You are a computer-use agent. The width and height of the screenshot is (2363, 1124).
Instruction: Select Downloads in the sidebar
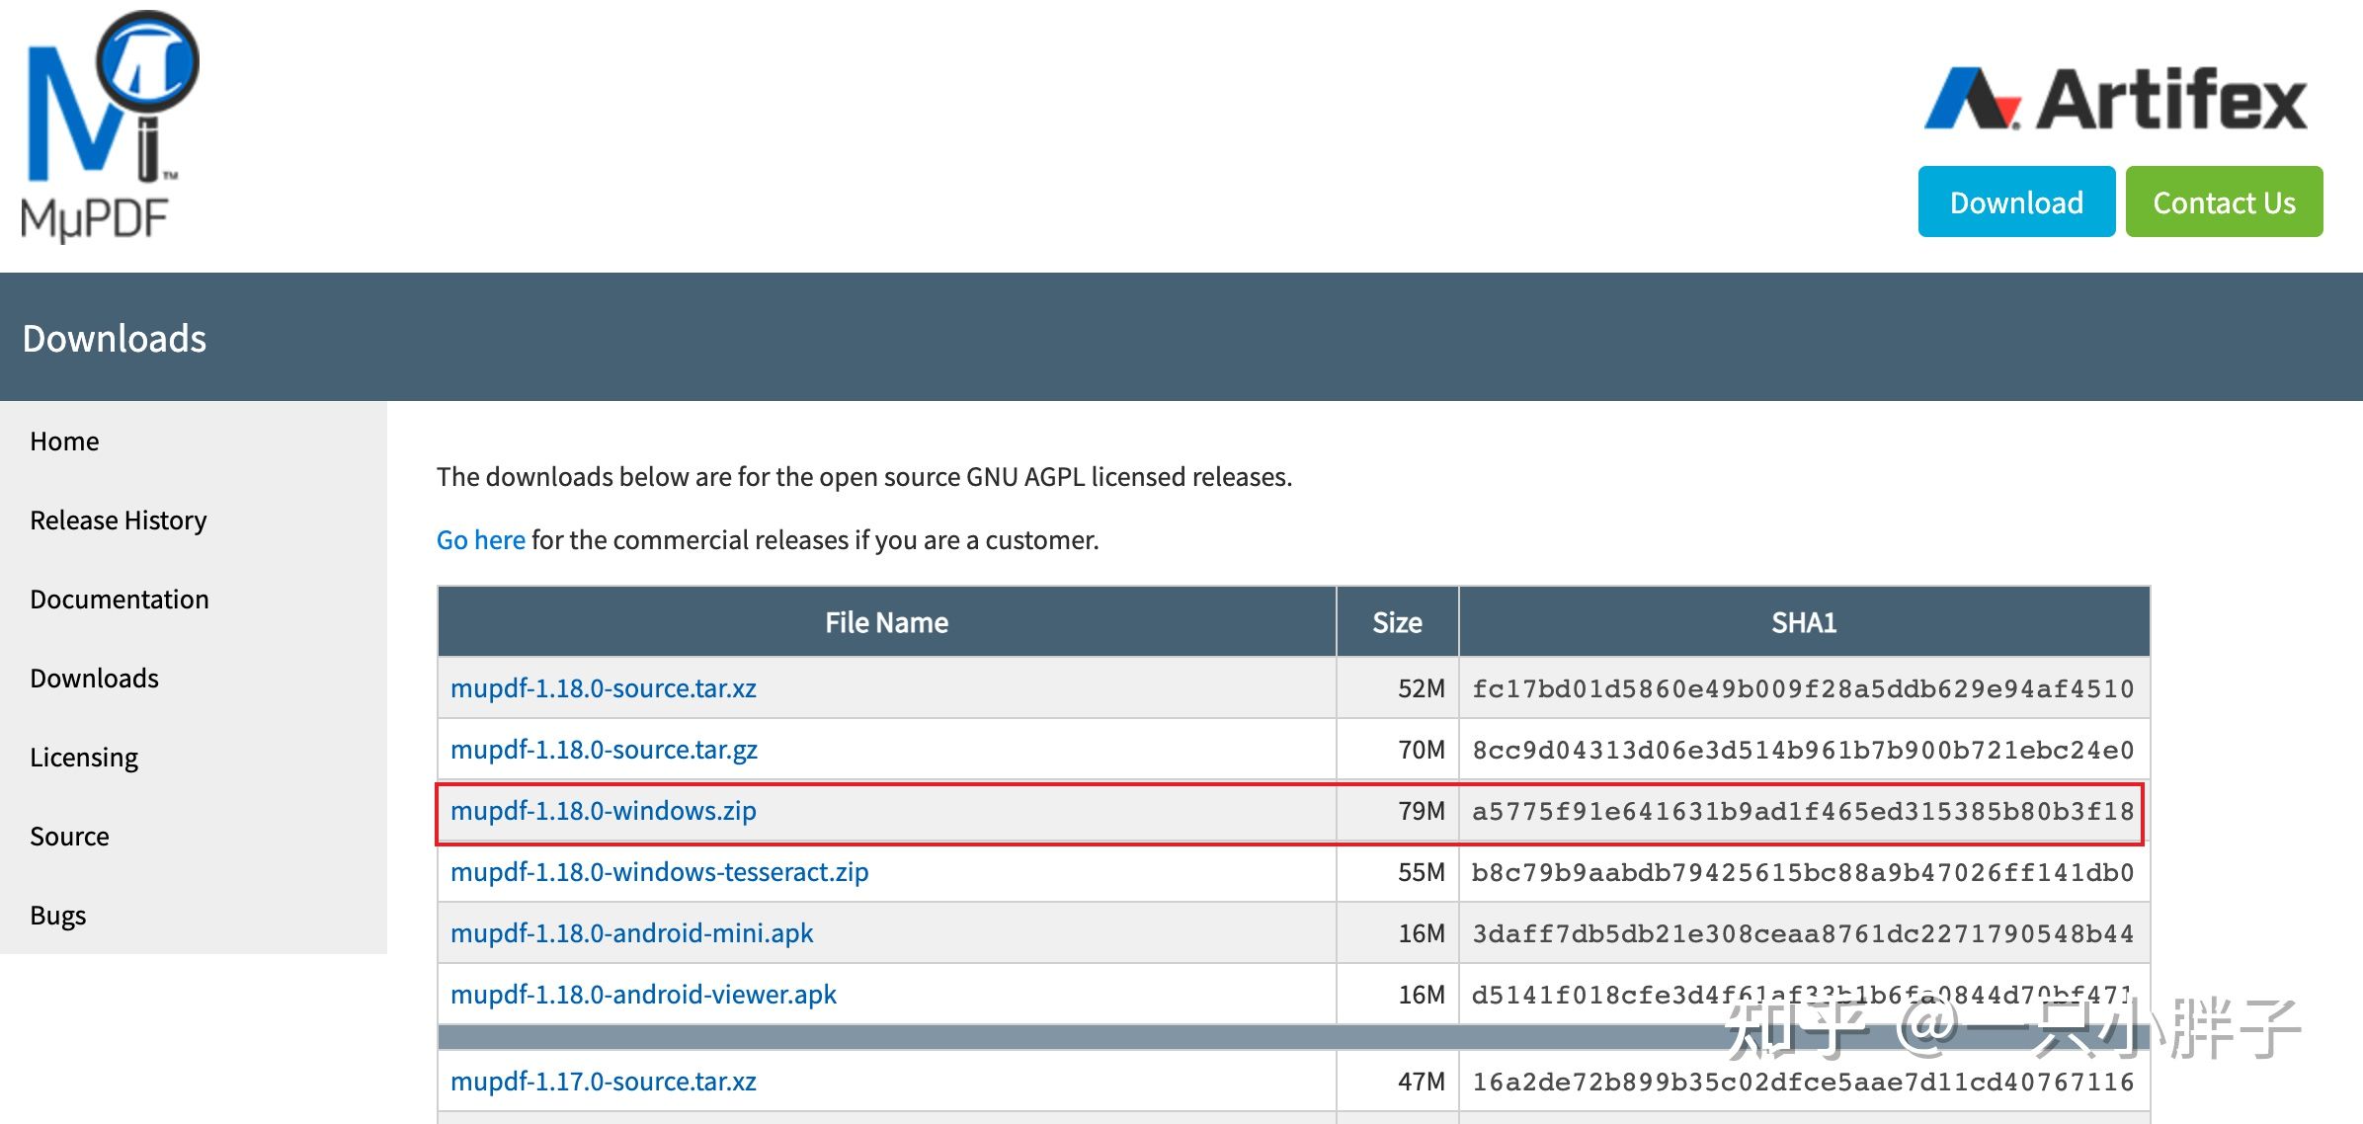coord(94,679)
